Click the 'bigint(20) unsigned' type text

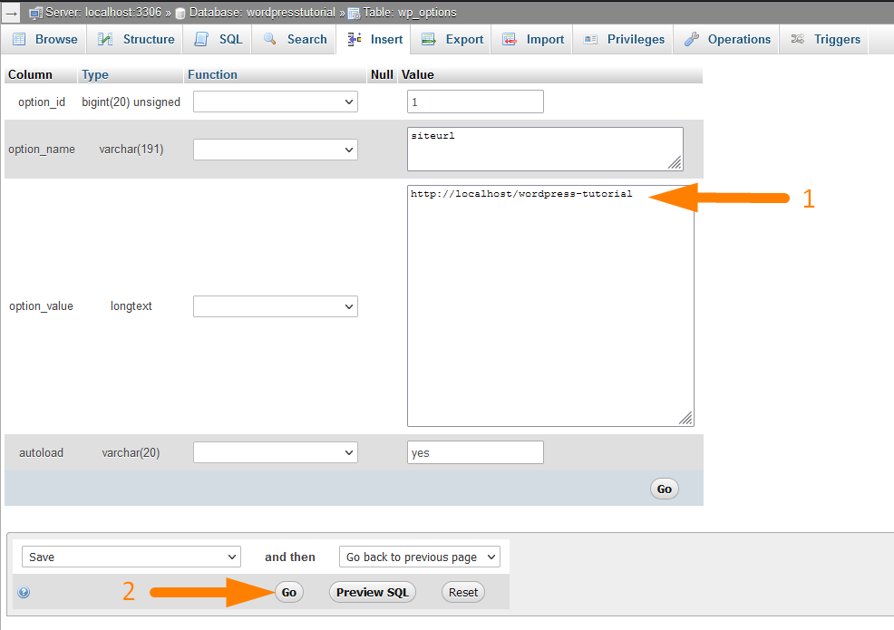click(131, 102)
